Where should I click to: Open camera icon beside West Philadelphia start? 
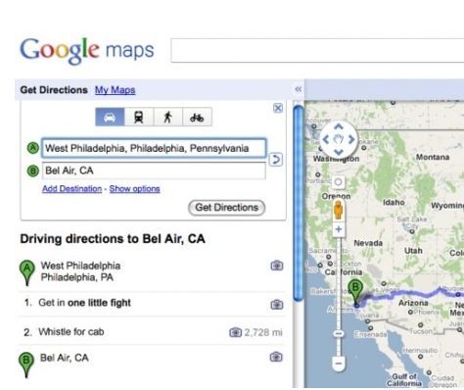coord(277,266)
